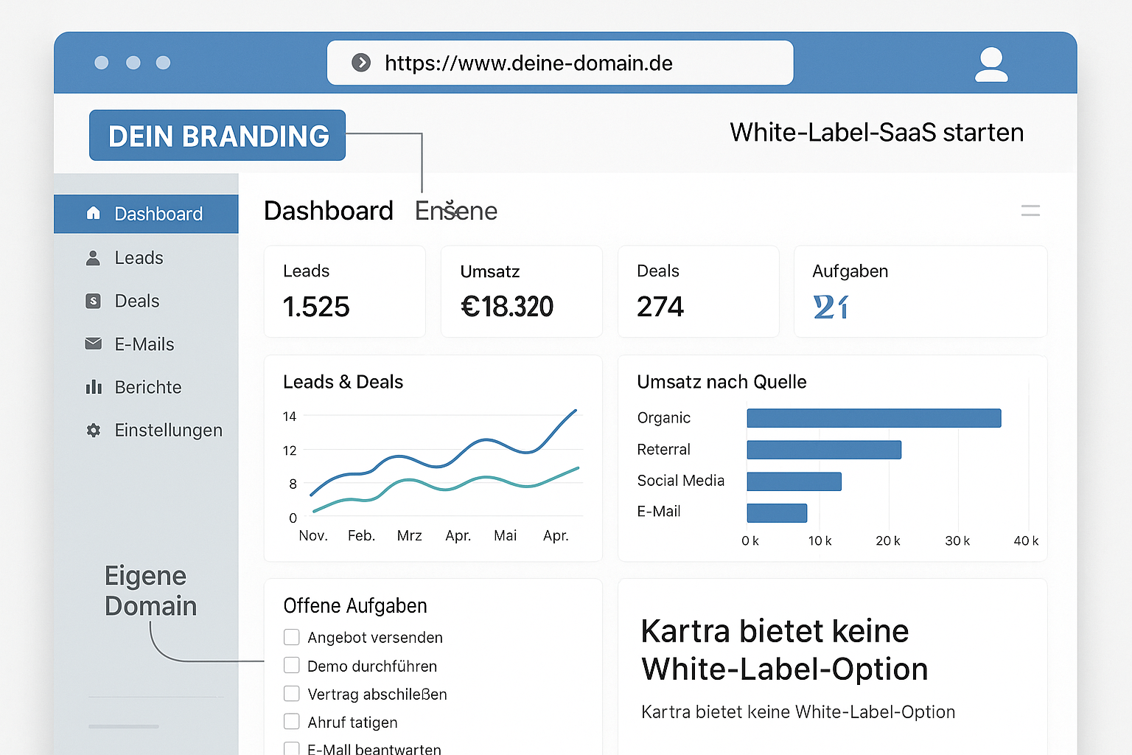Click the arrow icon in address bar
This screenshot has height=755, width=1132.
click(361, 63)
